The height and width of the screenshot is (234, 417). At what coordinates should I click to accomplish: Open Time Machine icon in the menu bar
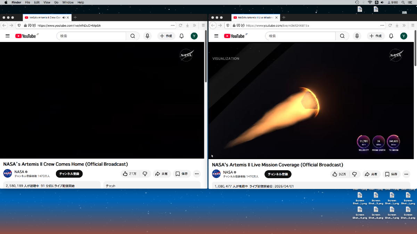357,2
